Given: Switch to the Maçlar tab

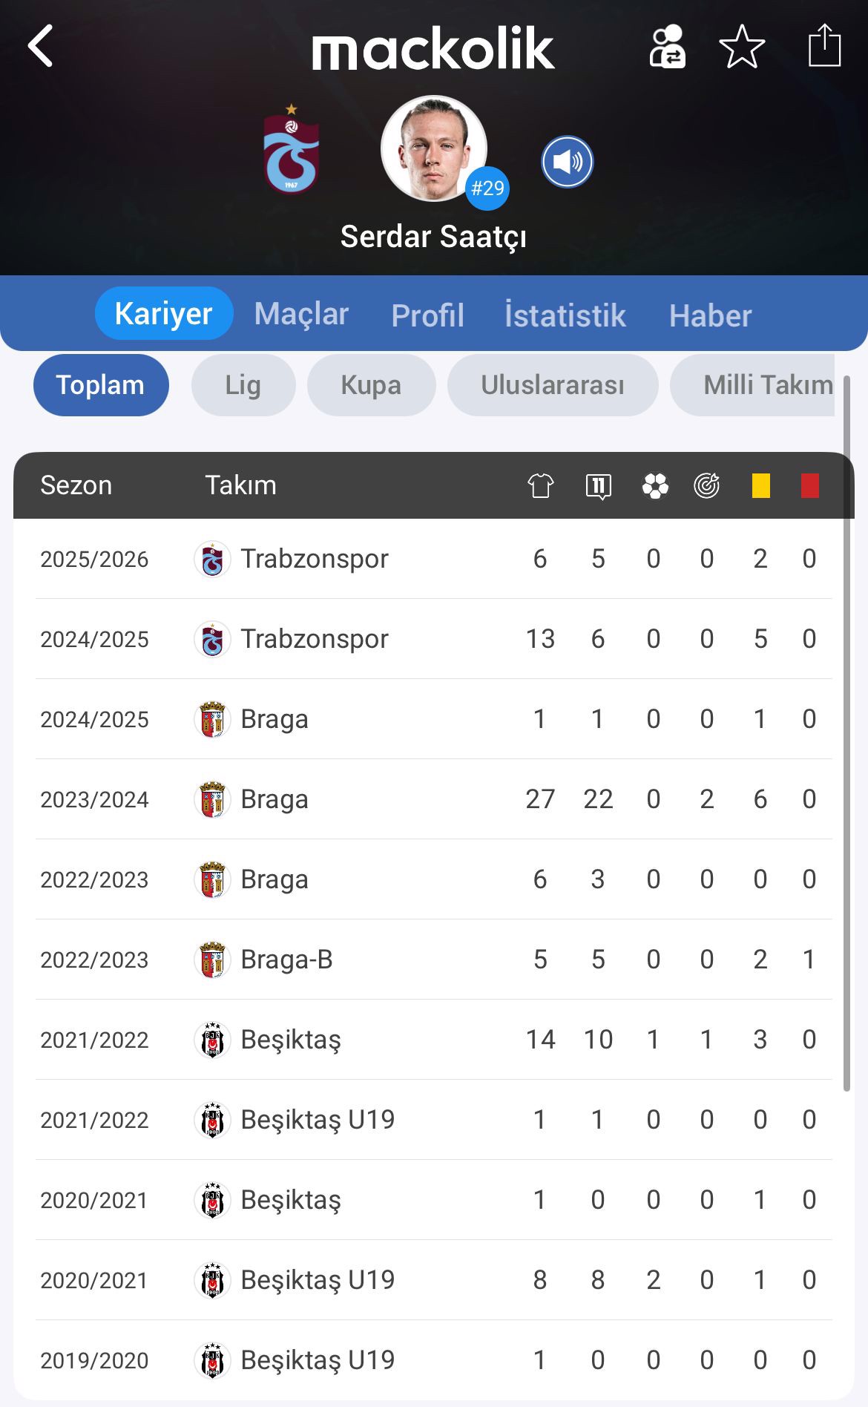Looking at the screenshot, I should coord(301,314).
